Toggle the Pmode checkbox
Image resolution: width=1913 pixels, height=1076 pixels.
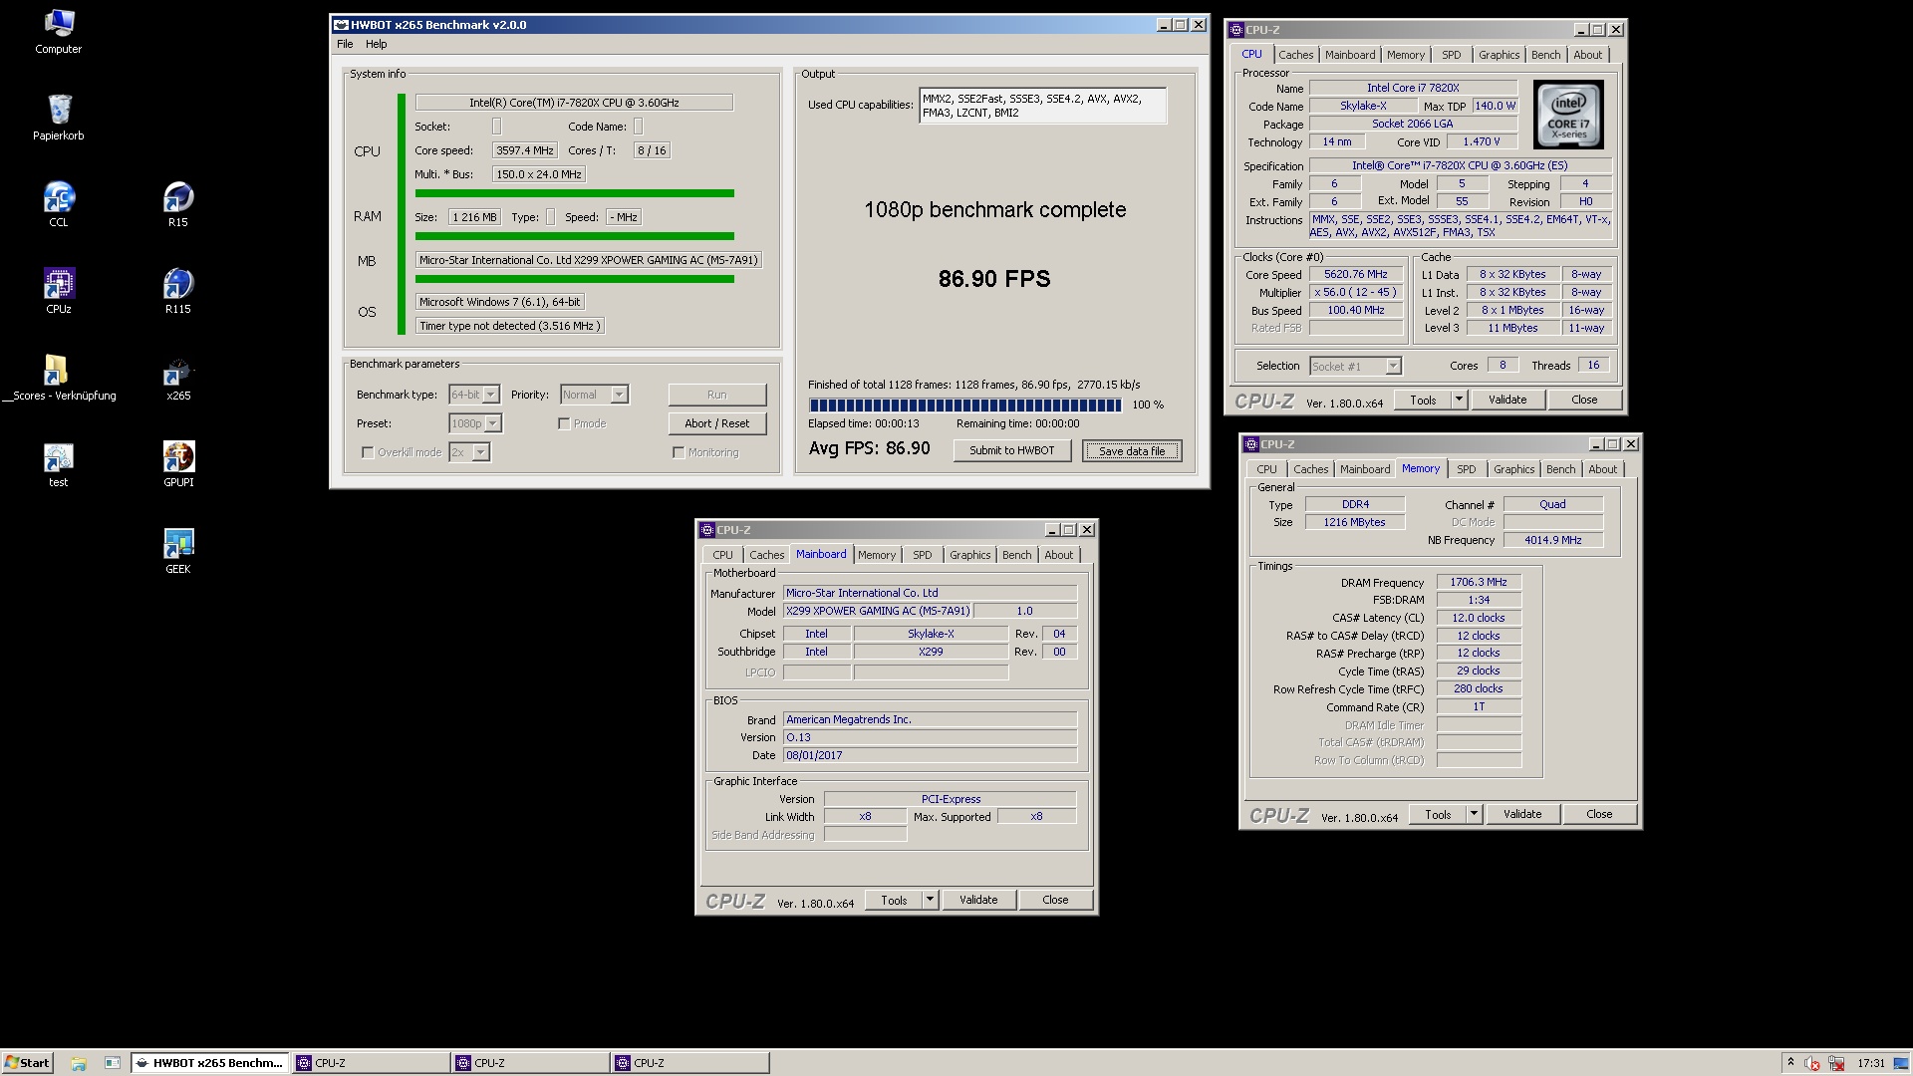coord(564,423)
